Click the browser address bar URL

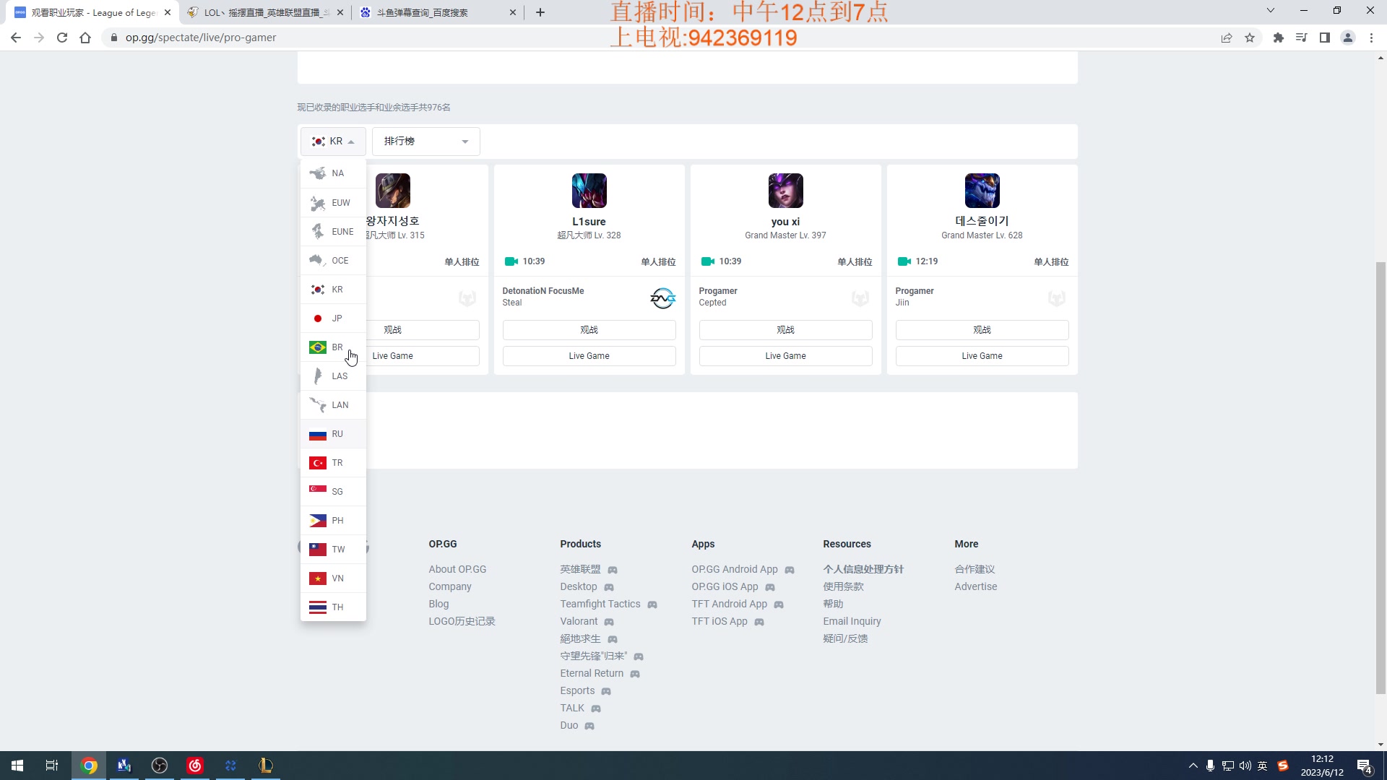(x=201, y=38)
